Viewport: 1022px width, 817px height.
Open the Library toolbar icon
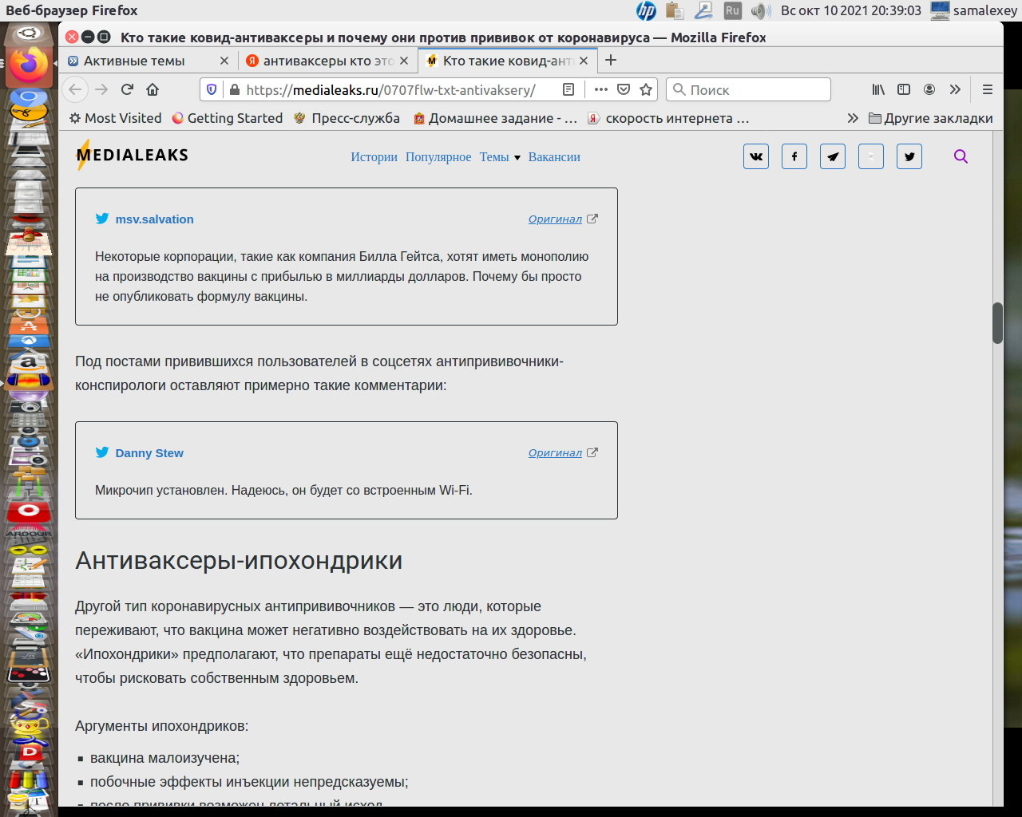(878, 89)
